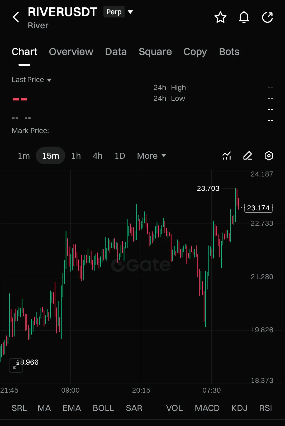This screenshot has width=285, height=426.
Task: Activate the drawing pencil tool
Action: pyautogui.click(x=248, y=156)
